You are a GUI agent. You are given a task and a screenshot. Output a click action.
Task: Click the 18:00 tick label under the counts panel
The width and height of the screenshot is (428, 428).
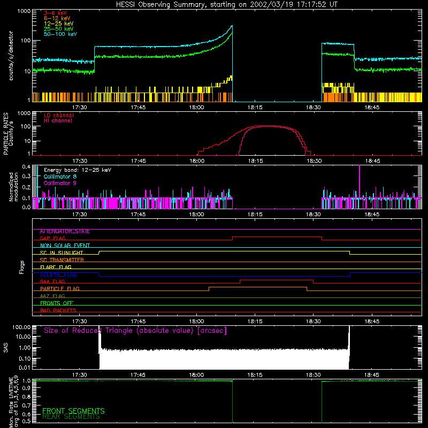[x=196, y=108]
